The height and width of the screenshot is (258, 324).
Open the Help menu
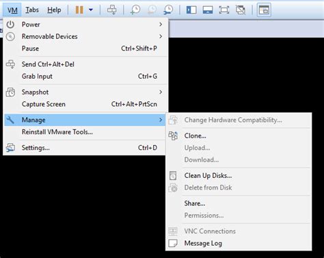tap(54, 10)
